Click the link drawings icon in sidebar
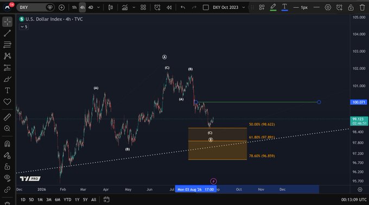Screen dimensions: 369x205 7,189
